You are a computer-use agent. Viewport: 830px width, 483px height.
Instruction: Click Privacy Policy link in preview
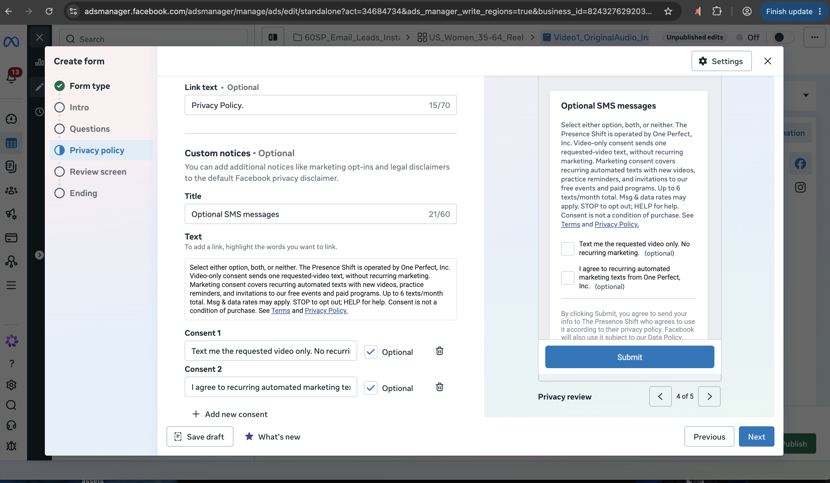(617, 224)
